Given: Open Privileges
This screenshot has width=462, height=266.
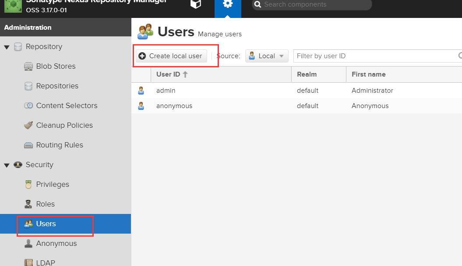Looking at the screenshot, I should pos(53,185).
